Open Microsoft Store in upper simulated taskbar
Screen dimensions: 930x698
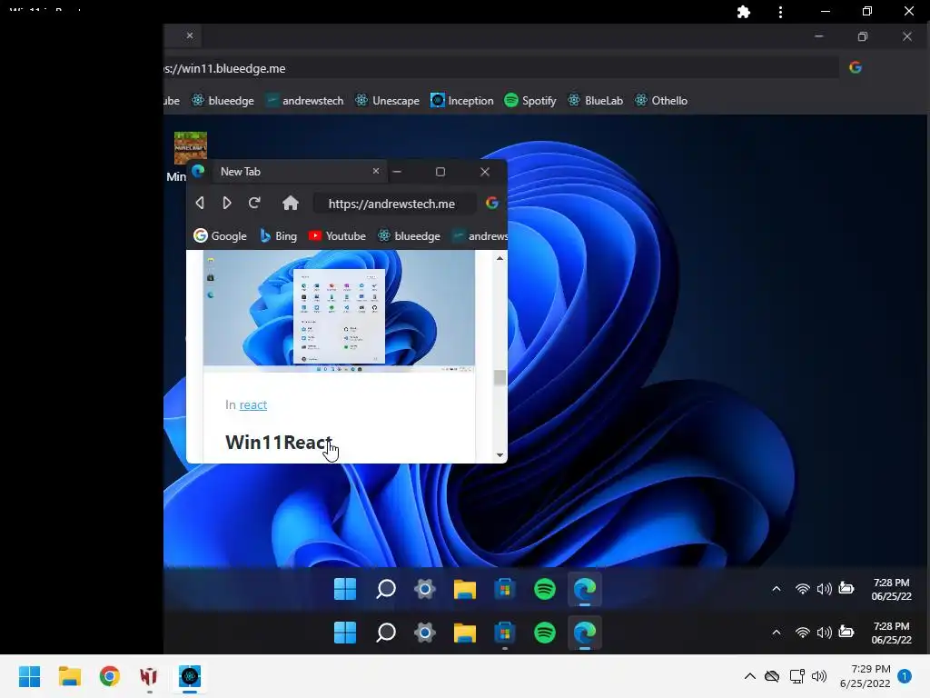point(505,589)
